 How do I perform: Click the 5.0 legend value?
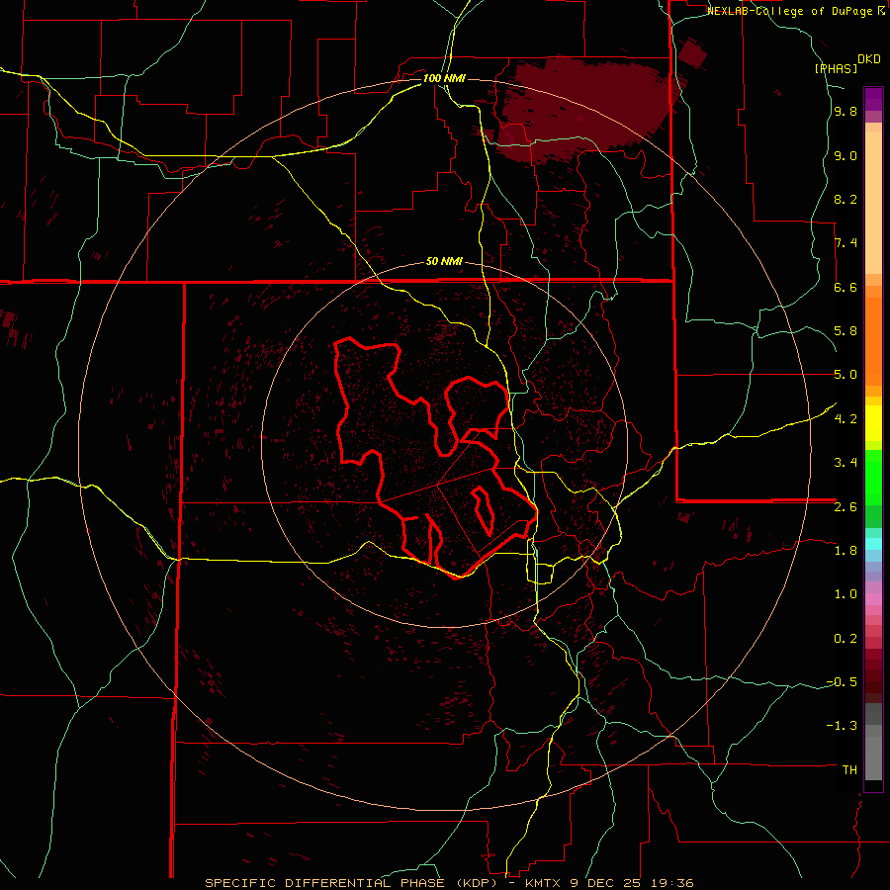(x=845, y=375)
